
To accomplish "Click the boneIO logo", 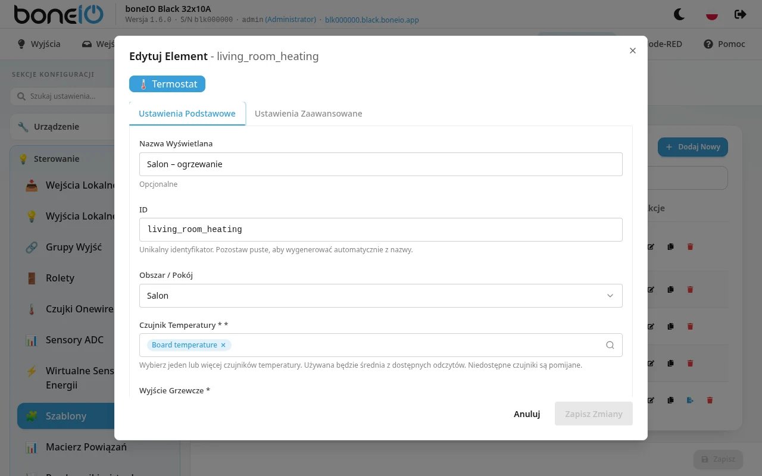I will click(x=58, y=14).
